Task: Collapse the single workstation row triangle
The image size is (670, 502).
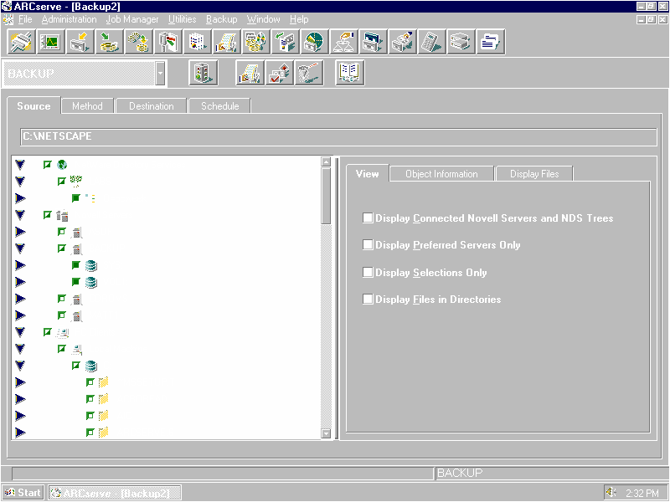Action: coord(20,349)
